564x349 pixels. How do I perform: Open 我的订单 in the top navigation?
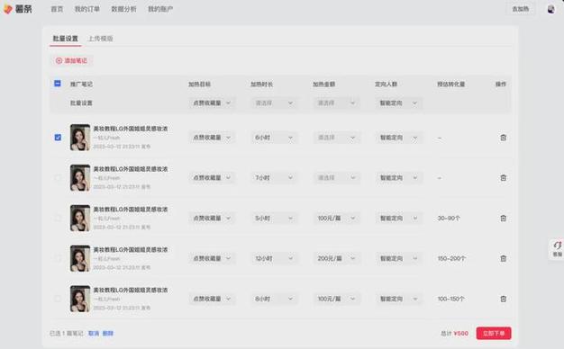87,9
